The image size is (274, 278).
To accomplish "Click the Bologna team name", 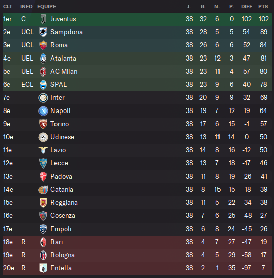I will pos(63,255).
